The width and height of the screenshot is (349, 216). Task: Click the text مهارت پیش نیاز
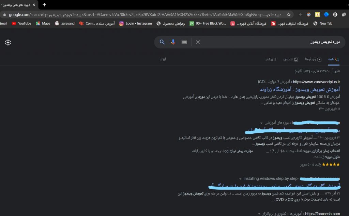pos(242,151)
